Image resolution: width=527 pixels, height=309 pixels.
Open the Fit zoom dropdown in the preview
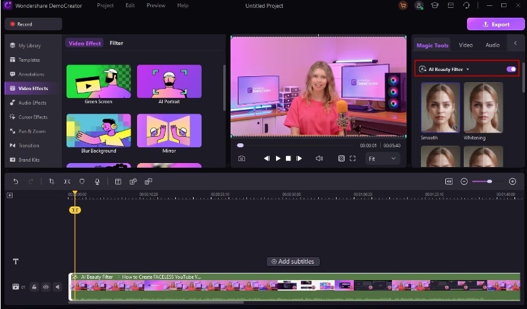point(383,158)
